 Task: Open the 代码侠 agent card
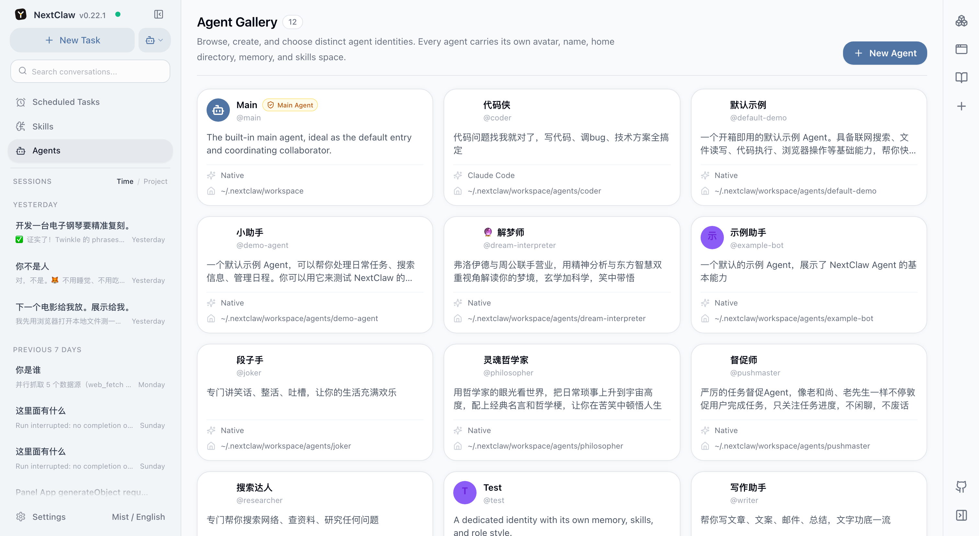pyautogui.click(x=562, y=147)
